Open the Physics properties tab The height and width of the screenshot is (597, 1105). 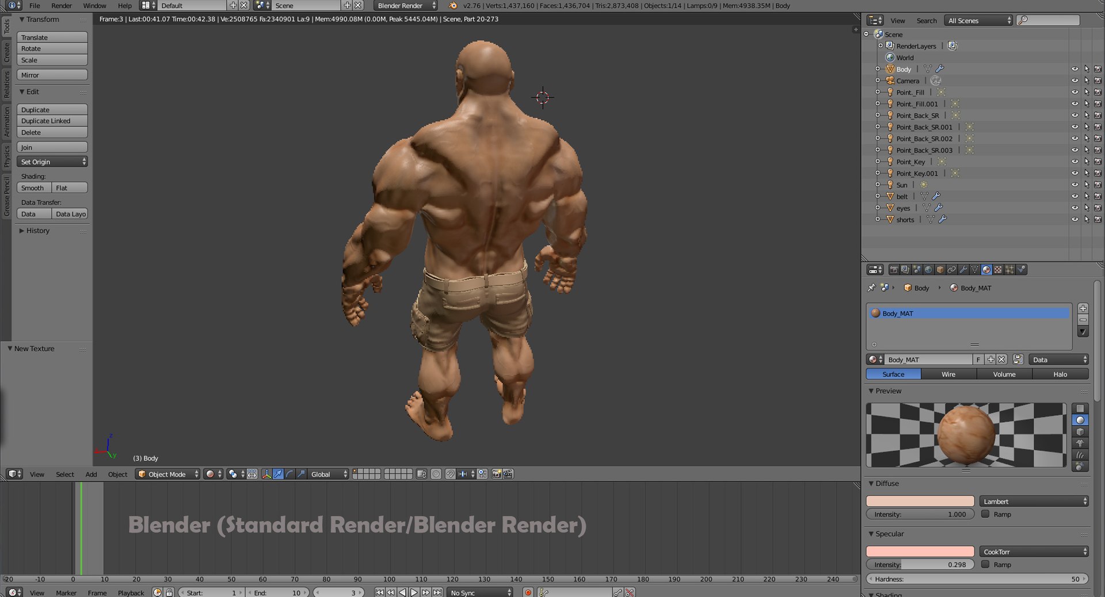click(1022, 270)
